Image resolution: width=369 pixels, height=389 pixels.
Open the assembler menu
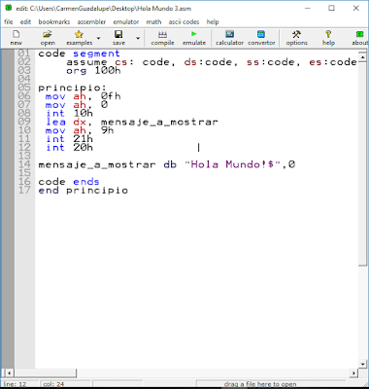coord(91,21)
